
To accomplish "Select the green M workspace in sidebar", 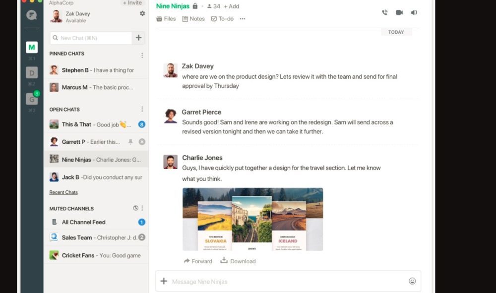I will coord(32,48).
